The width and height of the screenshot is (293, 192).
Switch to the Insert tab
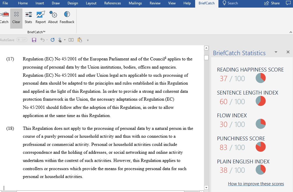click(x=40, y=3)
